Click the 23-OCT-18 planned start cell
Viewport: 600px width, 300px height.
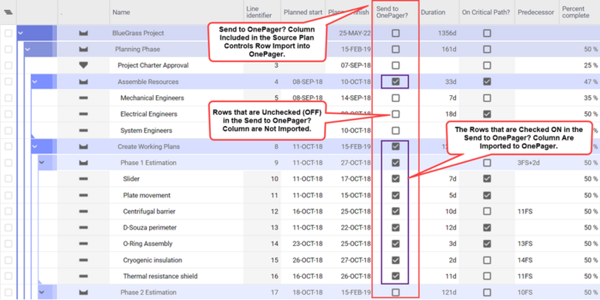pyautogui.click(x=307, y=244)
